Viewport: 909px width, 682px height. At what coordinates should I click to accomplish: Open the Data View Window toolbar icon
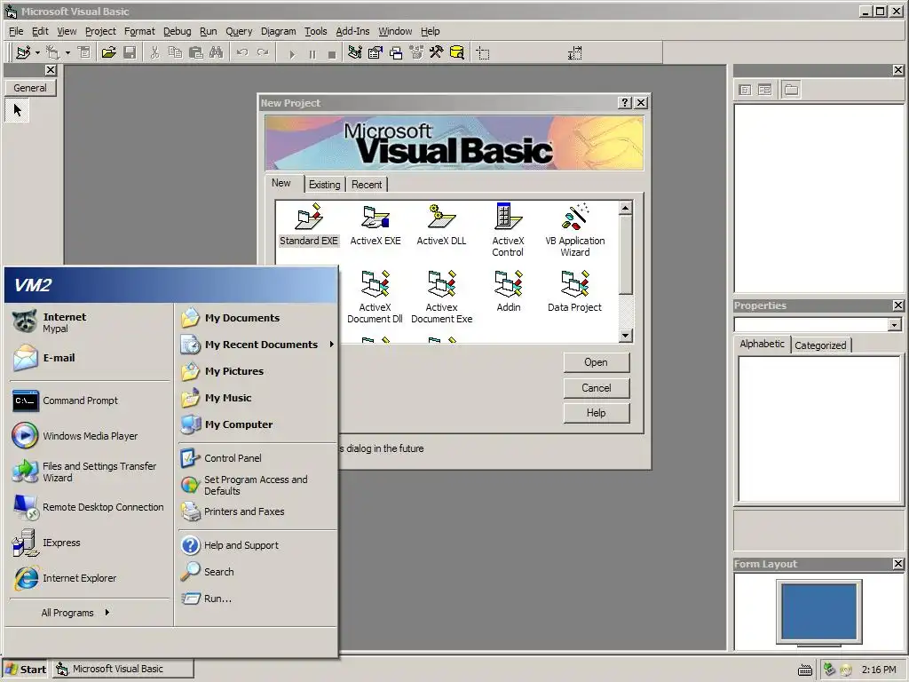457,52
